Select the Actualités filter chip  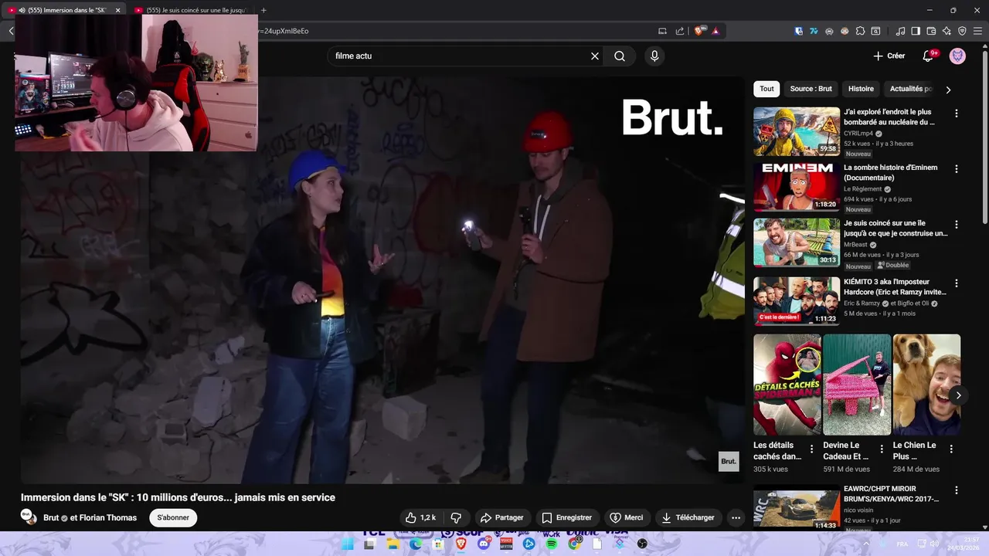pyautogui.click(x=911, y=89)
